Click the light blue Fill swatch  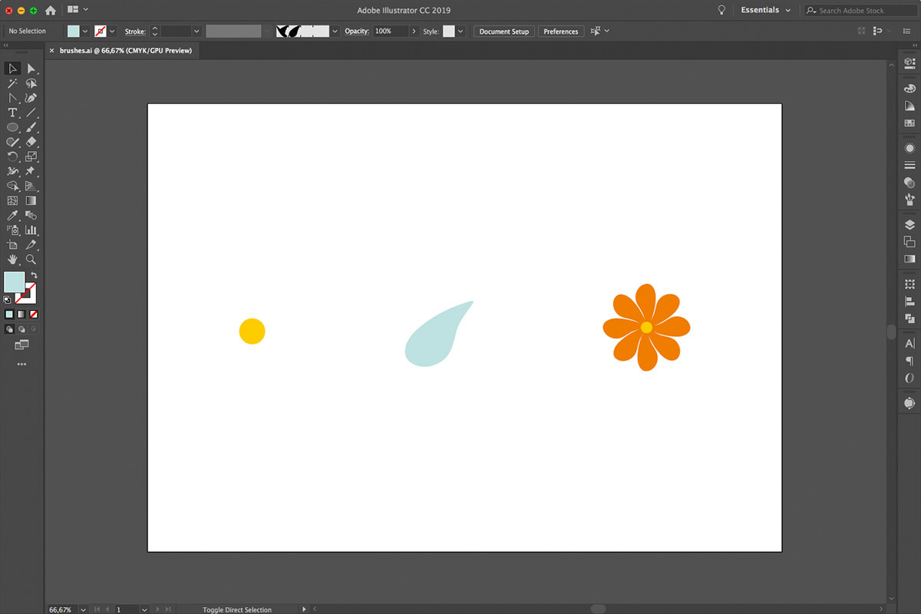(14, 282)
